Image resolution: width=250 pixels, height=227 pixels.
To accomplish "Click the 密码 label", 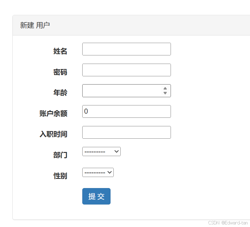I will point(60,72).
